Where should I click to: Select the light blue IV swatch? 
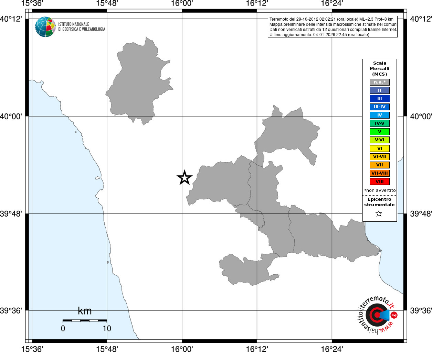380,115
